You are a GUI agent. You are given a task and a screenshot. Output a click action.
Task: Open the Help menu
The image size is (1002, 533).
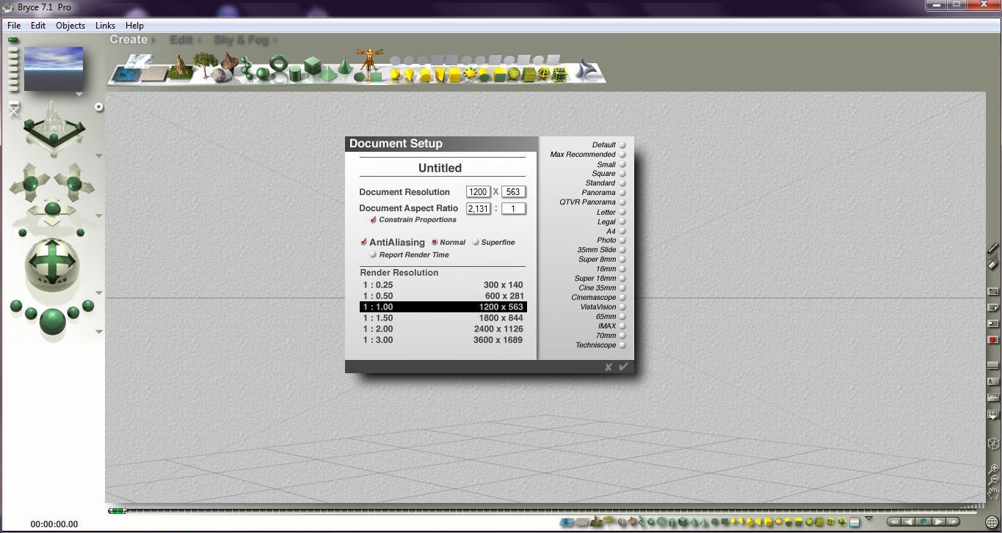134,26
